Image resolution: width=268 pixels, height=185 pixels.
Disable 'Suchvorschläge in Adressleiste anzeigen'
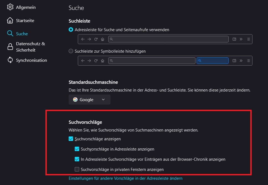tap(77, 149)
